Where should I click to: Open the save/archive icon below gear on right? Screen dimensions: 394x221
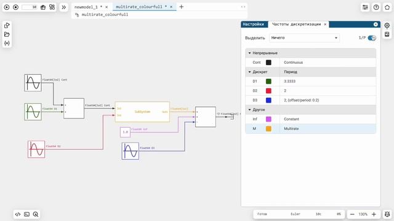click(387, 34)
